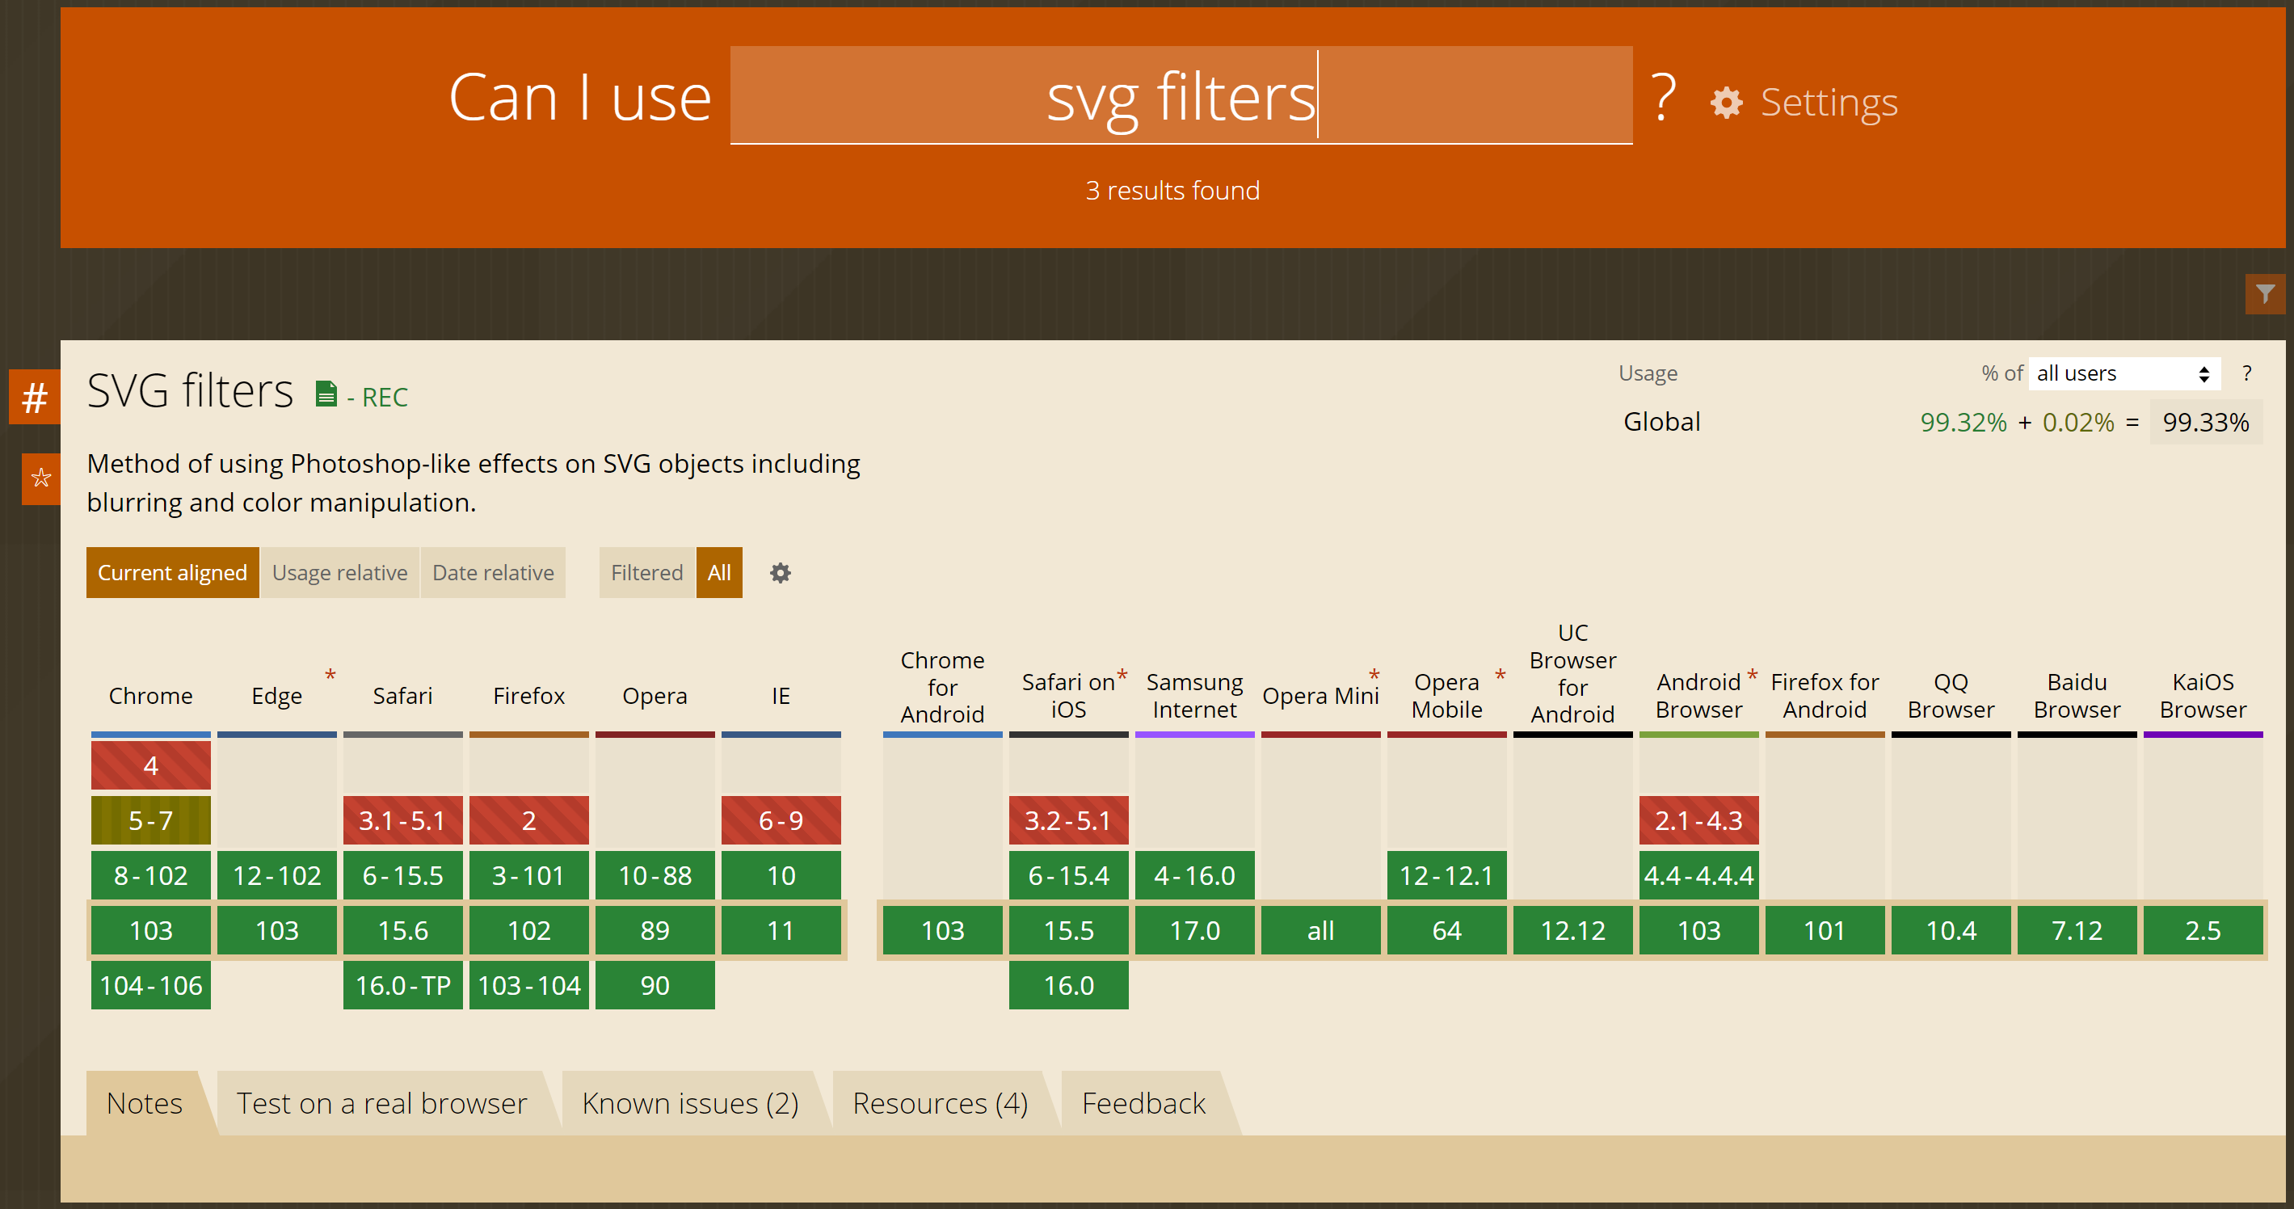Viewport: 2294px width, 1209px height.
Task: Select Current aligned view
Action: pos(173,573)
